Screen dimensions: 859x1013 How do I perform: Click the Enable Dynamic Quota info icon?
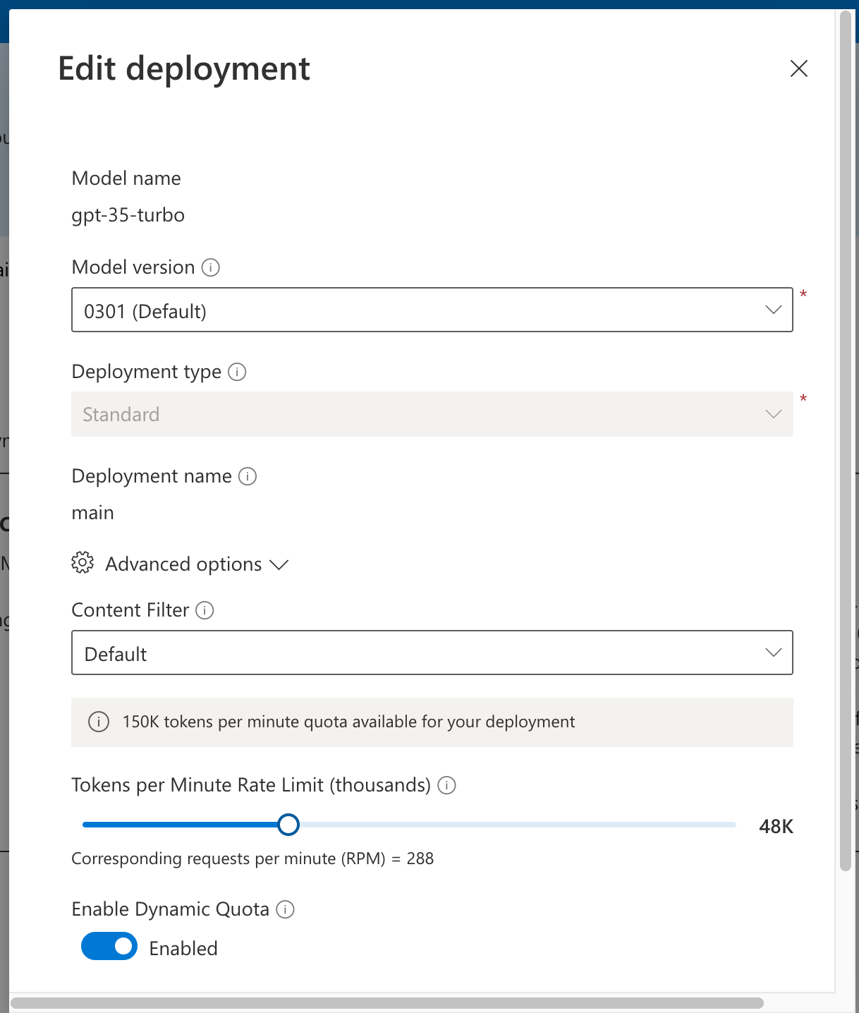285,909
